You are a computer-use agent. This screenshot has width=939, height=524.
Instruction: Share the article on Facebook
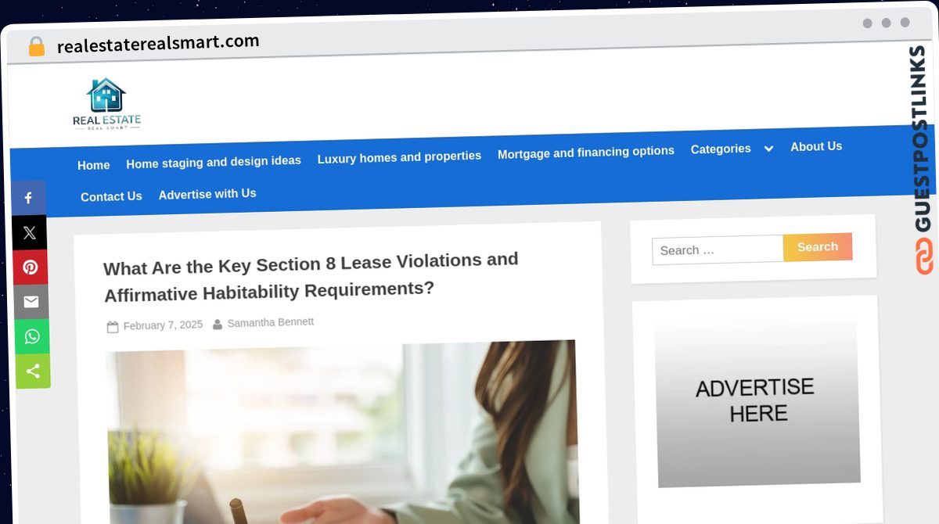(x=28, y=198)
